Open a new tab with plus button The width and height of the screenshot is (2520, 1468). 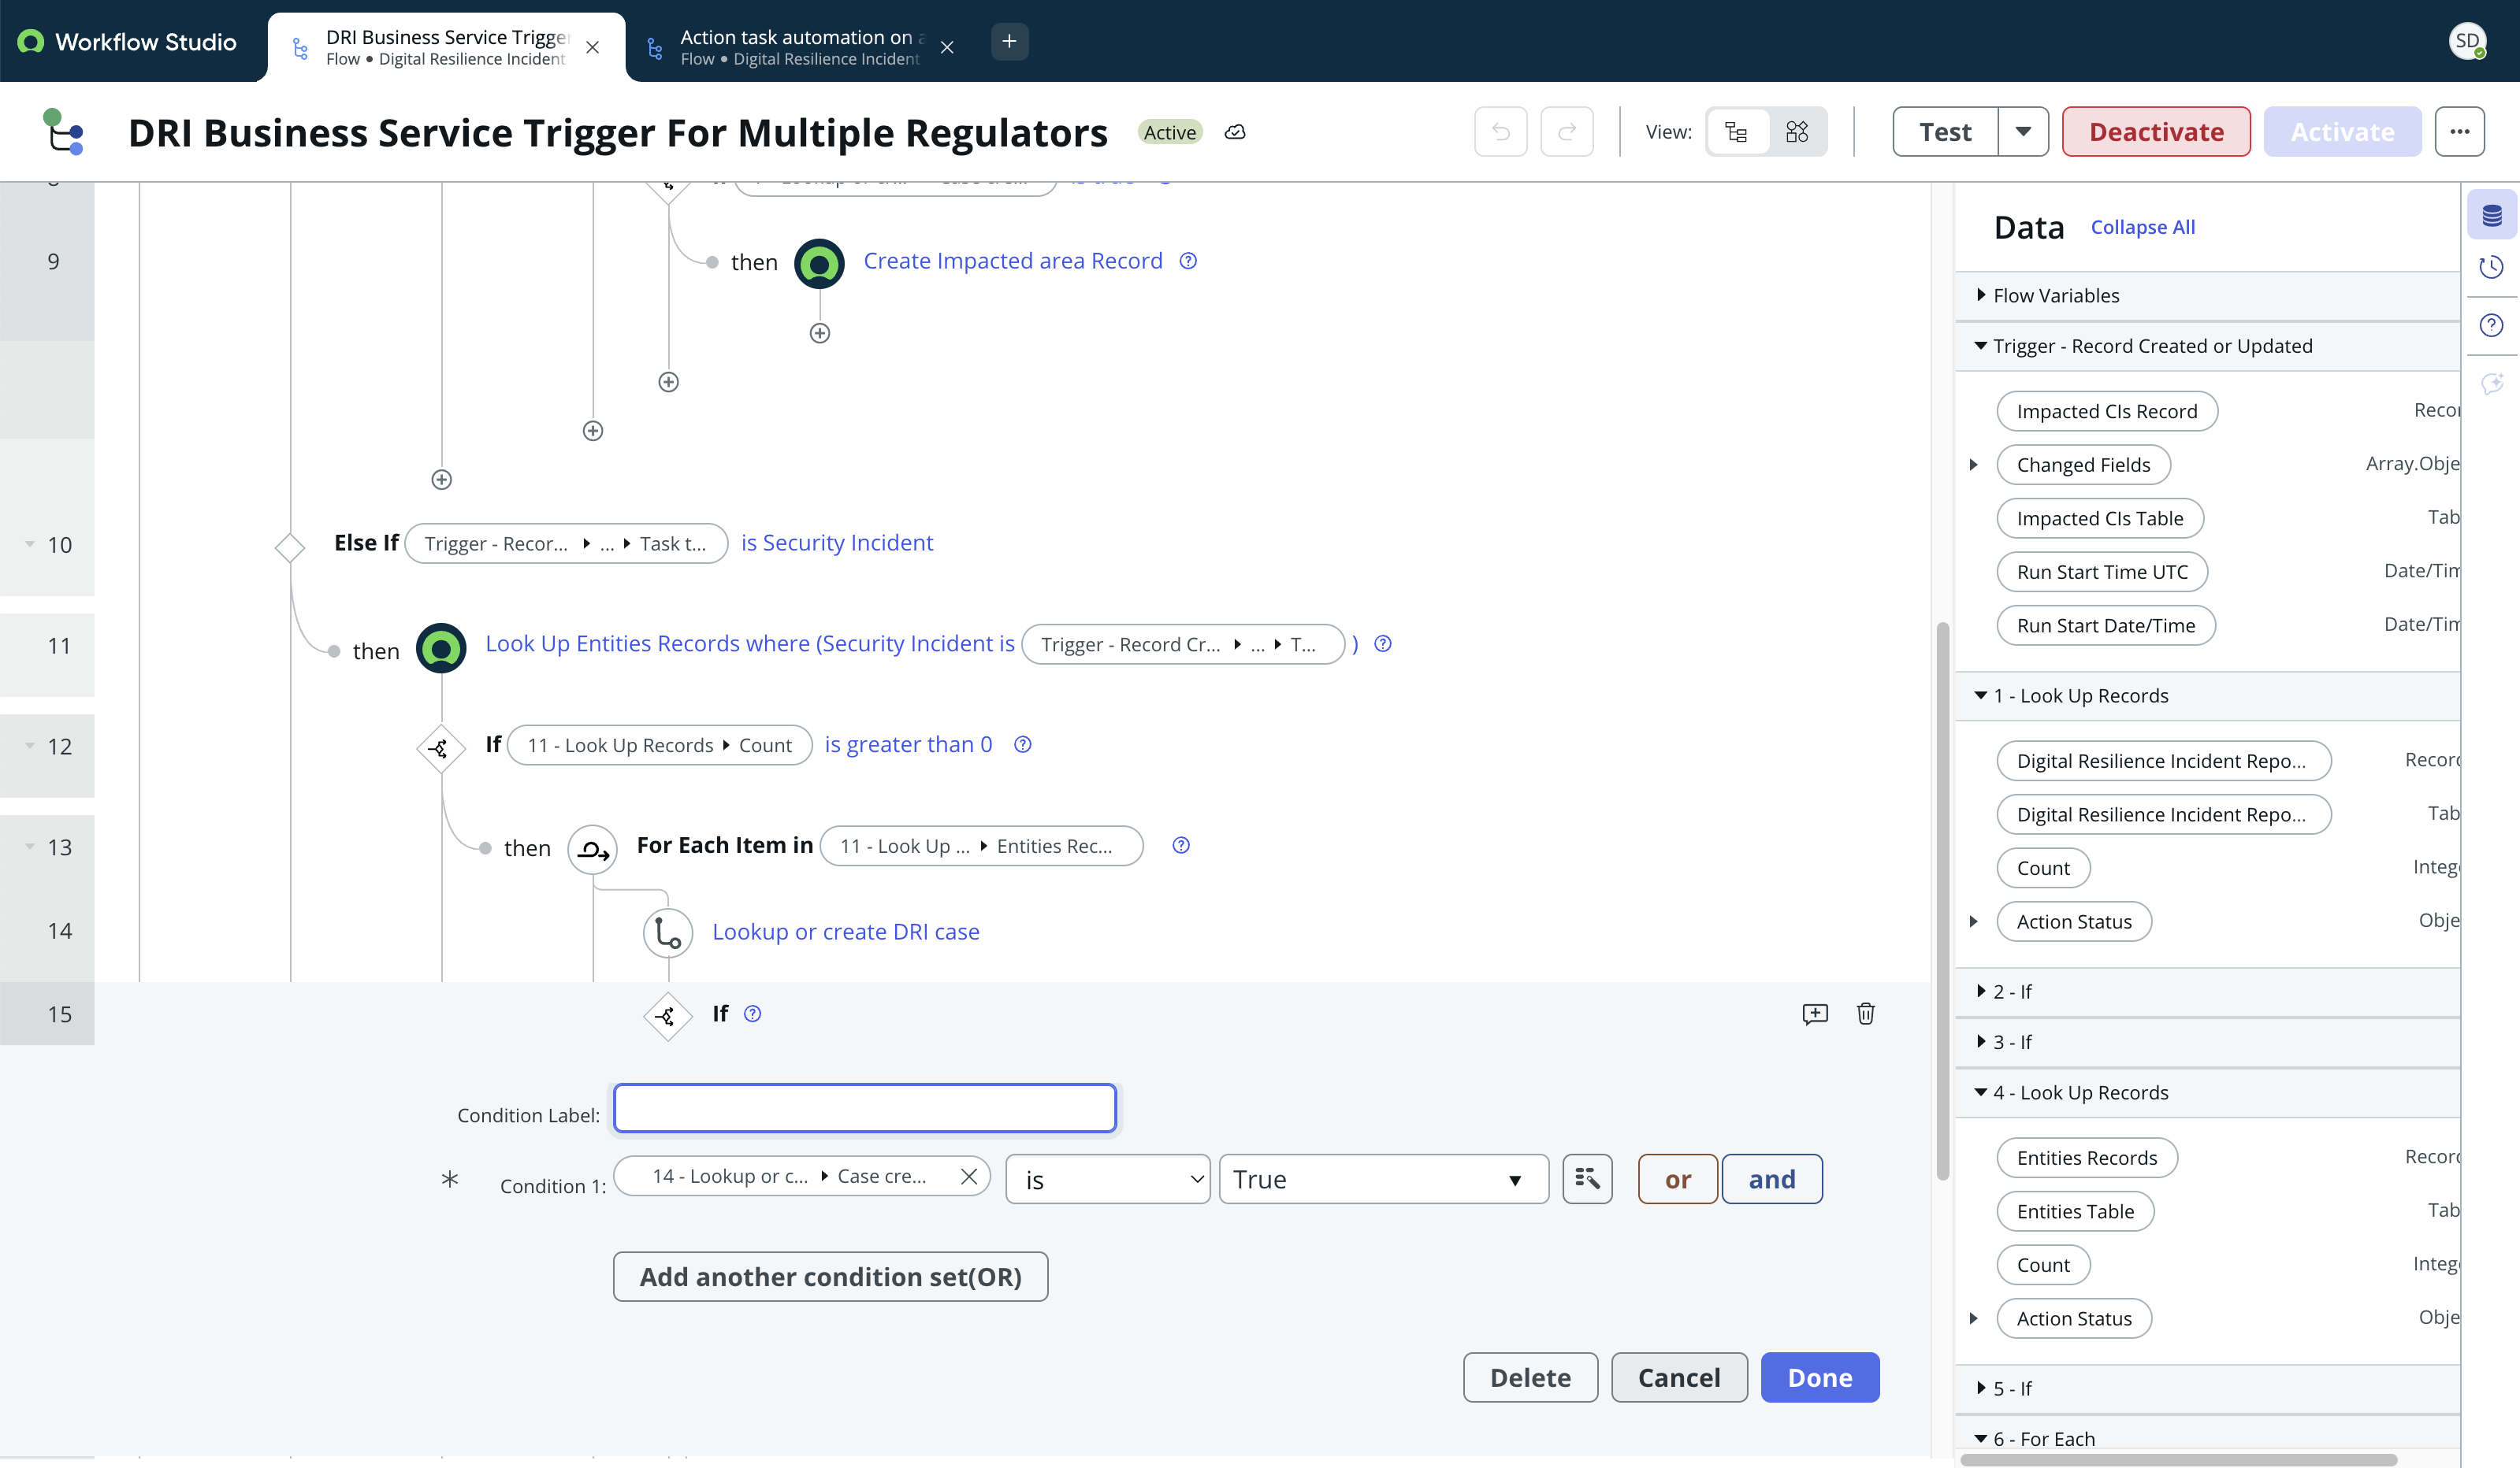coord(1009,41)
